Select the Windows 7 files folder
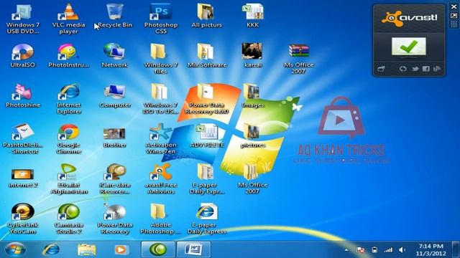 [x=161, y=59]
